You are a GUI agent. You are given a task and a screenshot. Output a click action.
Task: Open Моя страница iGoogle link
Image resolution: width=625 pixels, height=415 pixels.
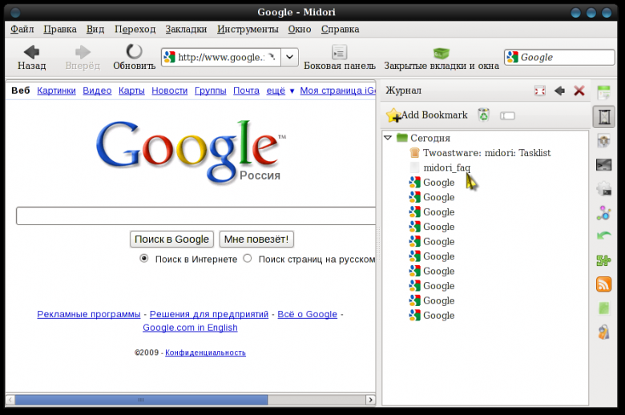[337, 91]
